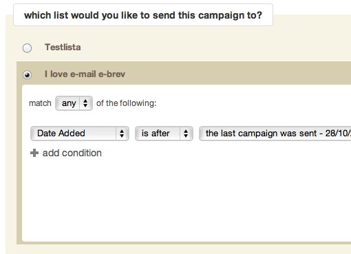The height and width of the screenshot is (254, 351).
Task: Open the is after operator dropdown
Action: 164,134
